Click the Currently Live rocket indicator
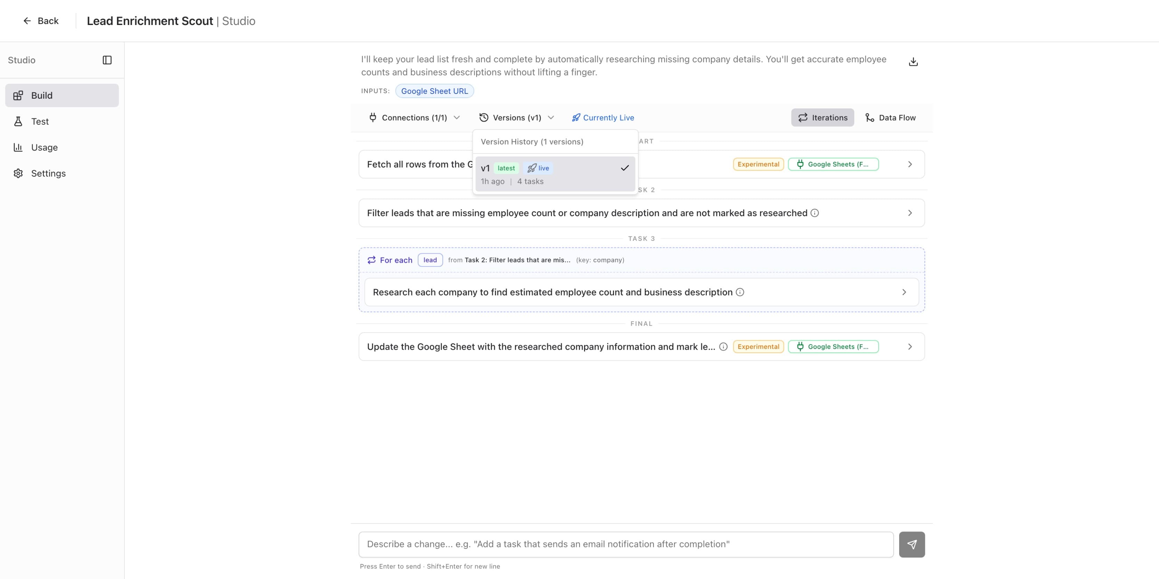 tap(603, 118)
